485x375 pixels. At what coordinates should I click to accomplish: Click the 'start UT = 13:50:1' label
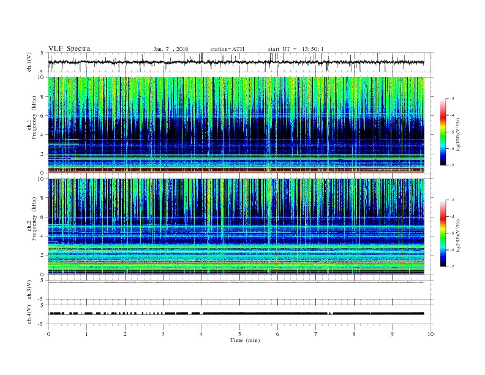point(296,49)
